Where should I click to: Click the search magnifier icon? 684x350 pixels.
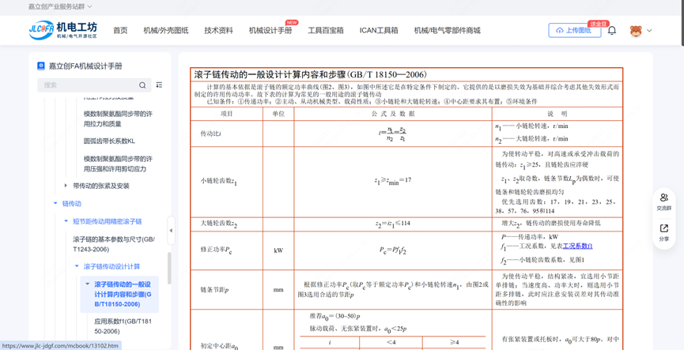pos(142,85)
